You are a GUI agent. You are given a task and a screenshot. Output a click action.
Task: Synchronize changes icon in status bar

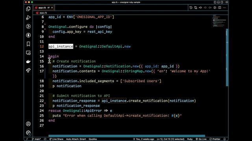tap(45, 139)
